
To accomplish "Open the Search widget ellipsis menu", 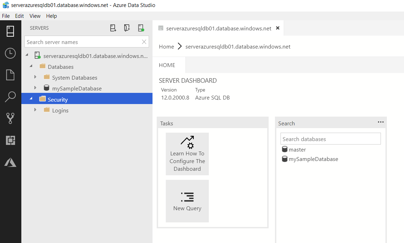I will (x=381, y=122).
